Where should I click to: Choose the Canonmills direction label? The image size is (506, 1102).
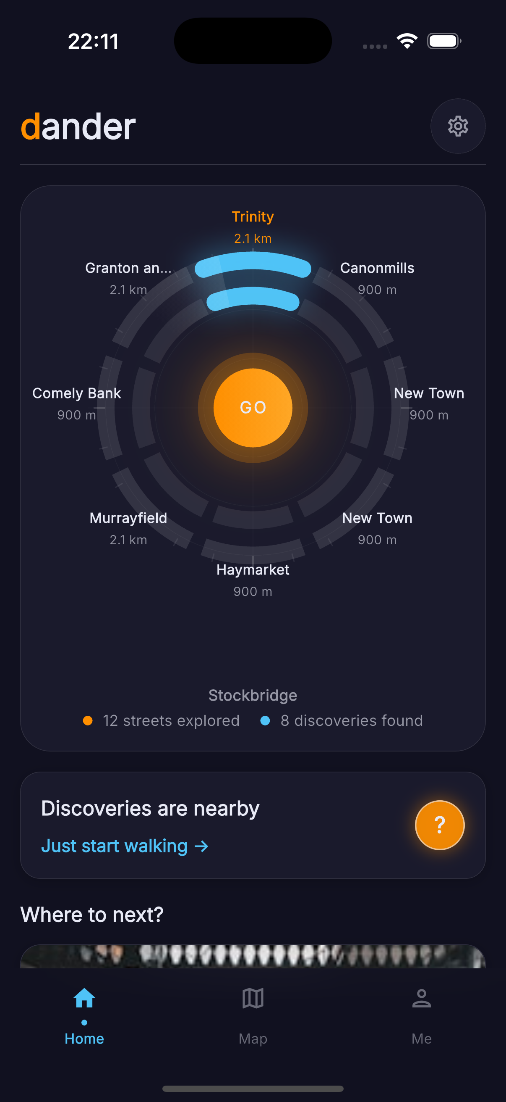tap(377, 268)
